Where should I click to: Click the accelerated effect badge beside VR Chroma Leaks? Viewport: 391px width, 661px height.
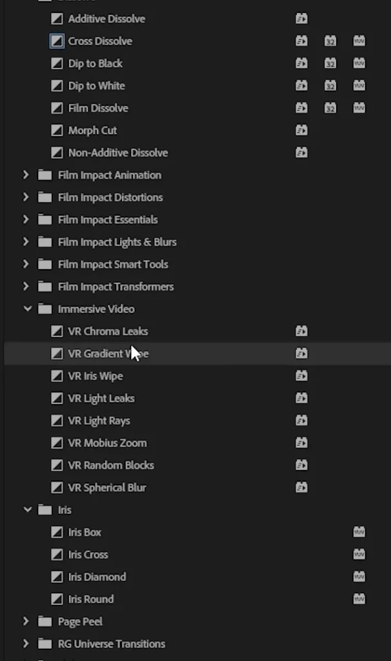click(301, 330)
